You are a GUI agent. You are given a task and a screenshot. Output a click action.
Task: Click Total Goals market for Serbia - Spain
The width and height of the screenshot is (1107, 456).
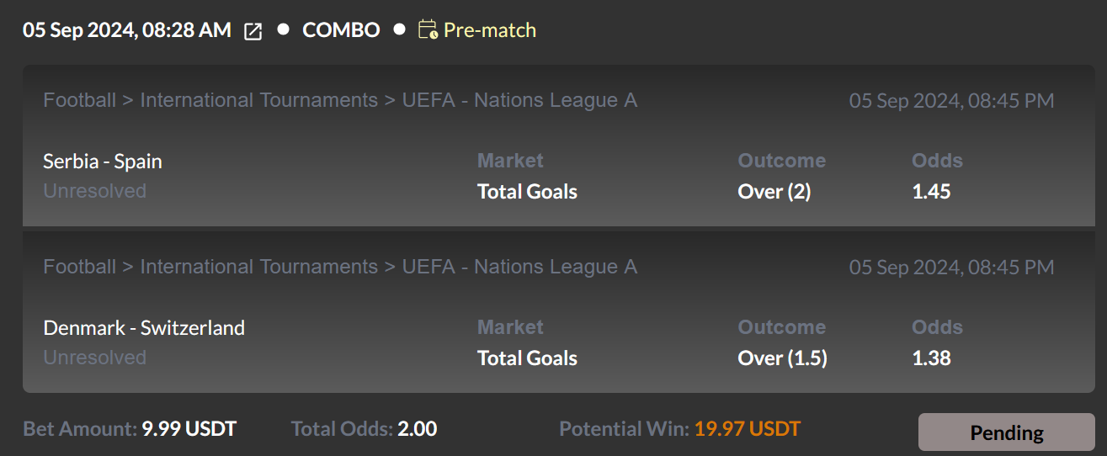point(527,192)
